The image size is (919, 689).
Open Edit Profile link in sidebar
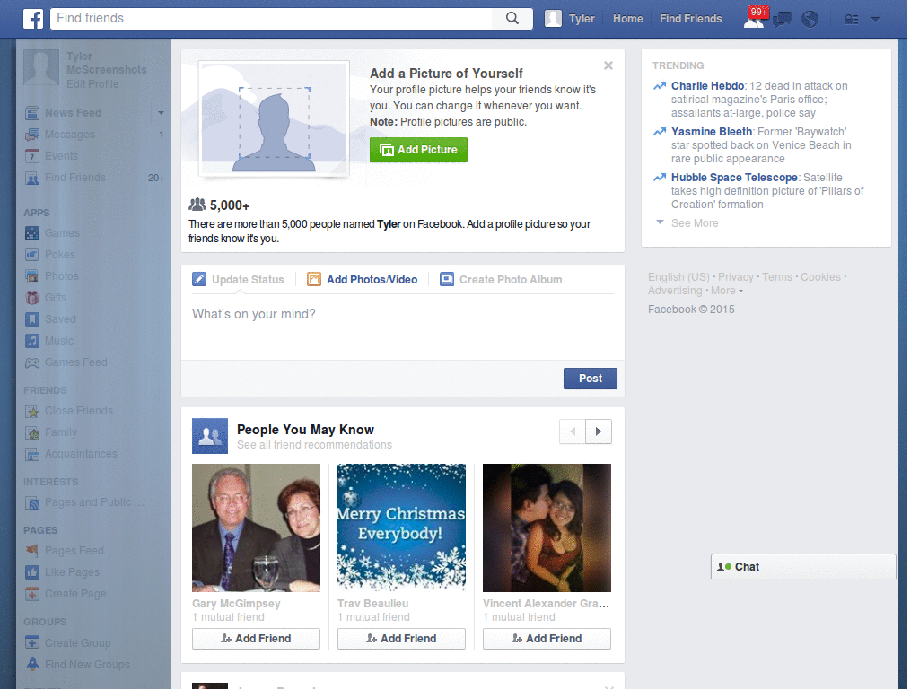[x=92, y=84]
